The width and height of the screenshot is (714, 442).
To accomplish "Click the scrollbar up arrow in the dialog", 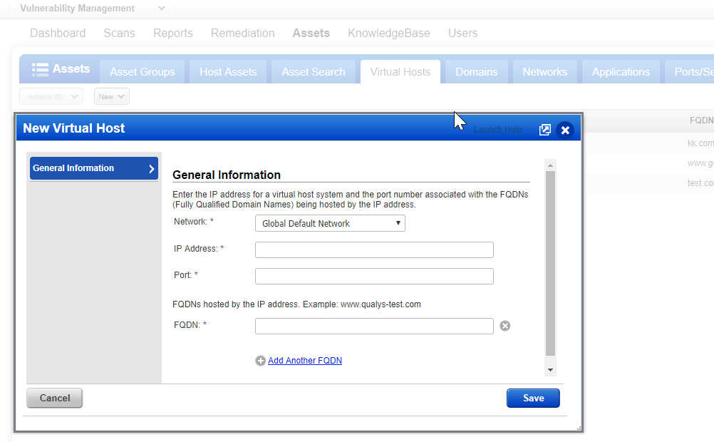I will (550, 165).
